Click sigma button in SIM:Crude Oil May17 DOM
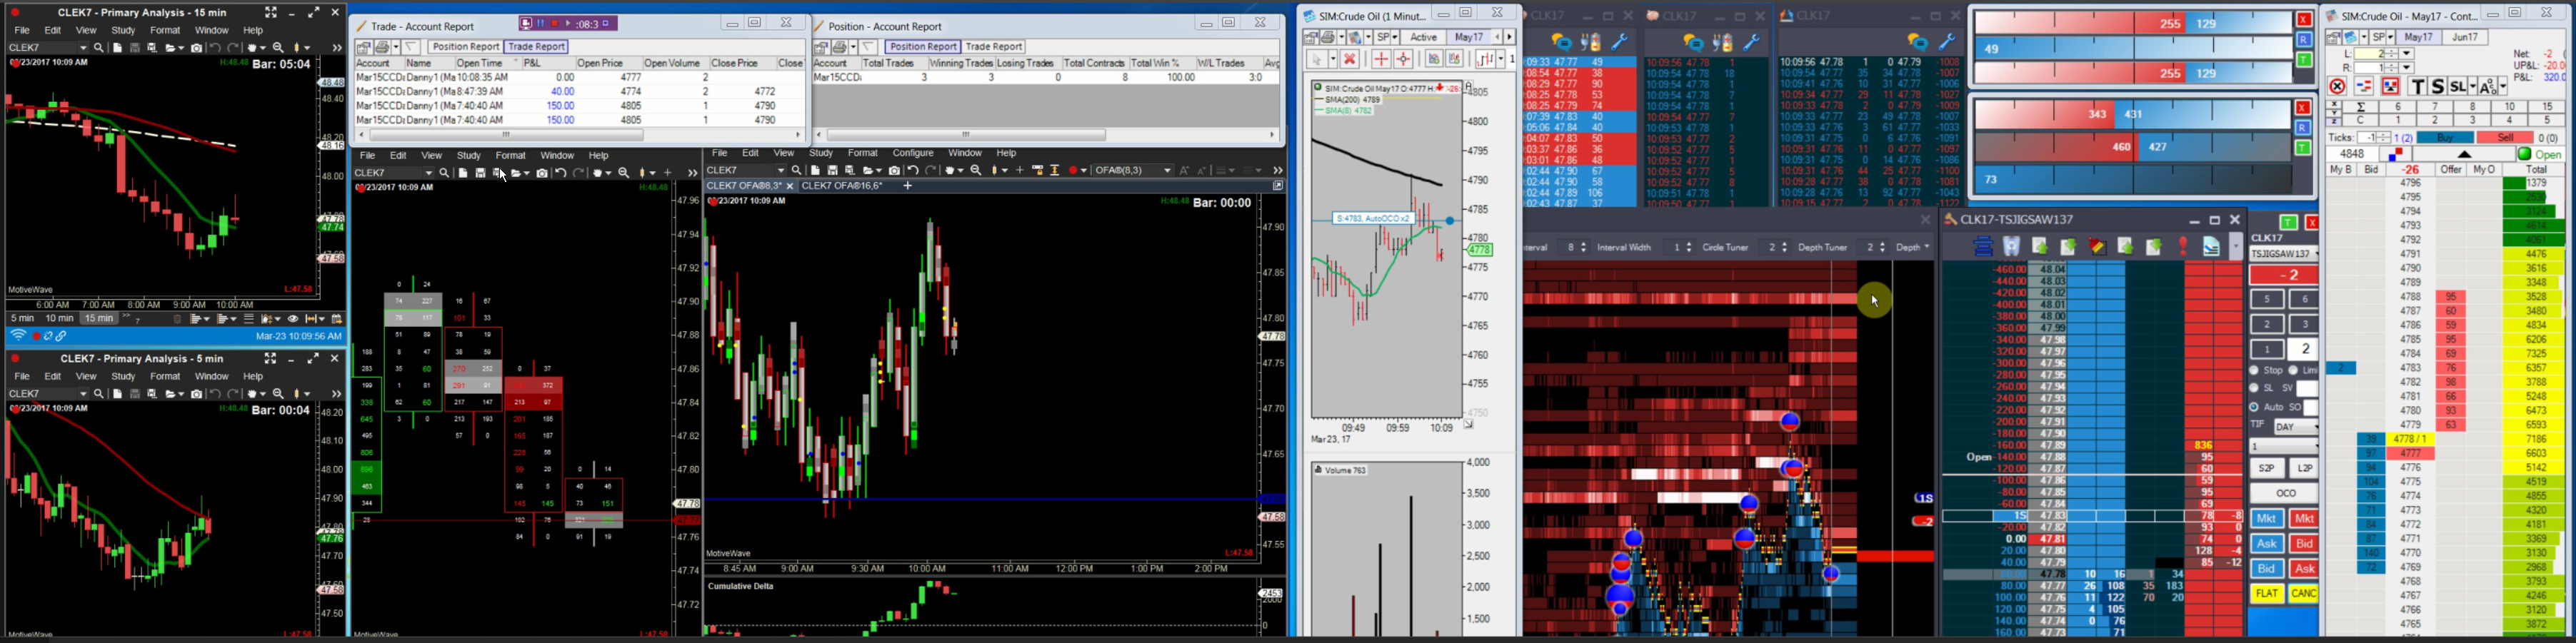The image size is (2576, 643). pos(2360,107)
